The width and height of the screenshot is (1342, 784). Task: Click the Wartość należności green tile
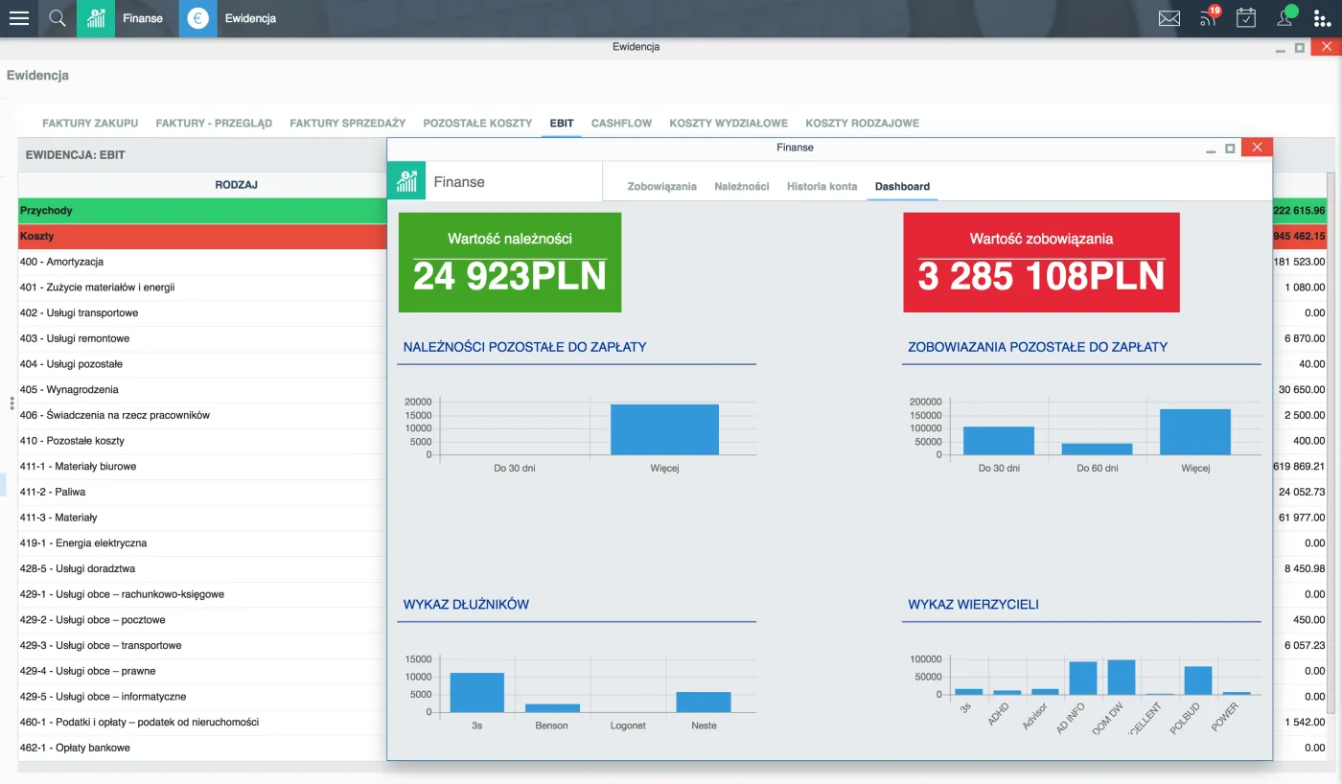510,263
